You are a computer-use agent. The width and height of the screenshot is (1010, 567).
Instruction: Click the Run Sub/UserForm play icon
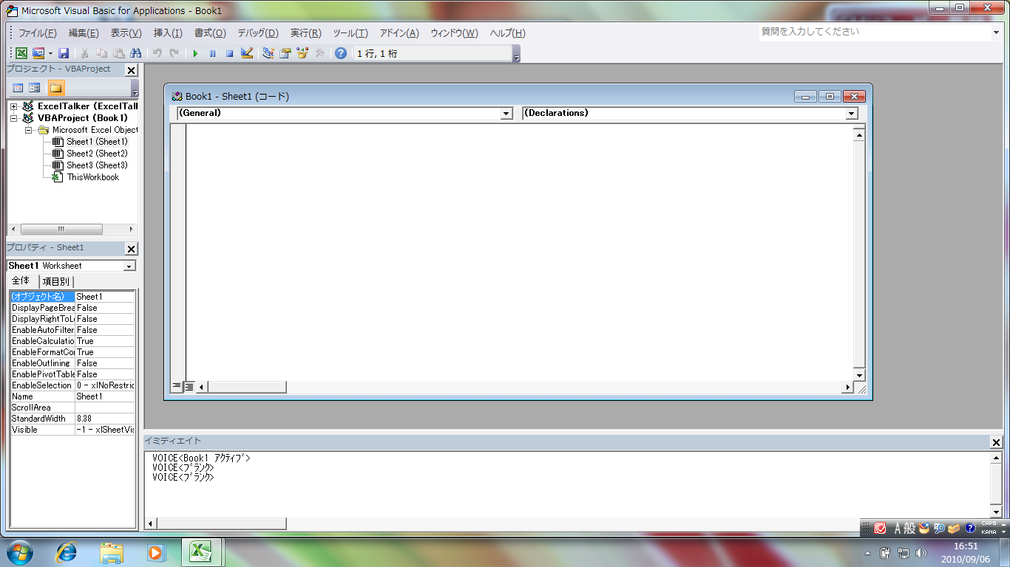point(195,53)
